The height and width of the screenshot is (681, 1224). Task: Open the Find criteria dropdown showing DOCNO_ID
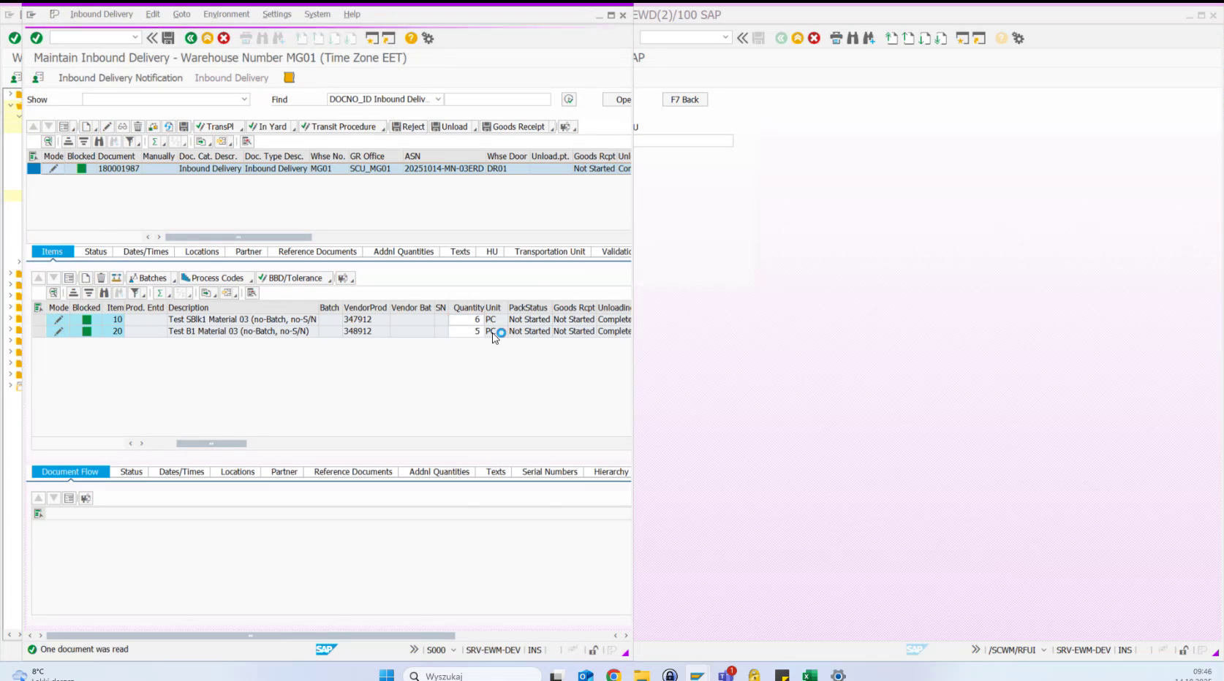click(437, 99)
